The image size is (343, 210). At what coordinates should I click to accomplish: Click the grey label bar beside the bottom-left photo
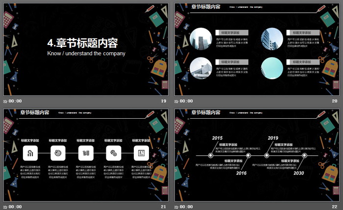point(232,62)
